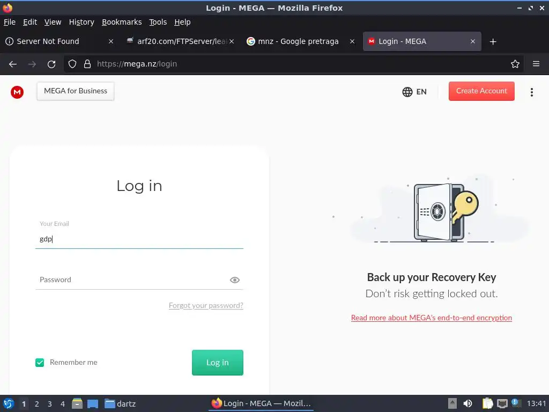Open the View menu
The height and width of the screenshot is (412, 549).
[x=53, y=22]
